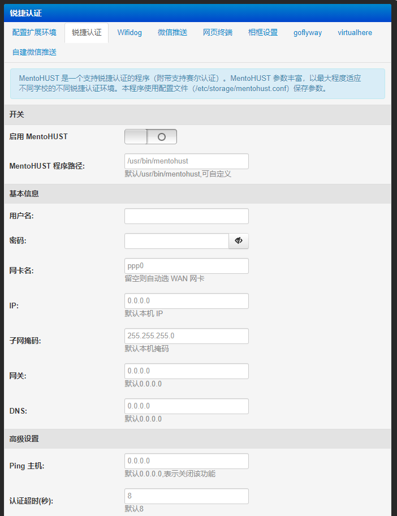The image size is (397, 516).
Task: Select the 锐捷认证 tab
Action: point(87,33)
